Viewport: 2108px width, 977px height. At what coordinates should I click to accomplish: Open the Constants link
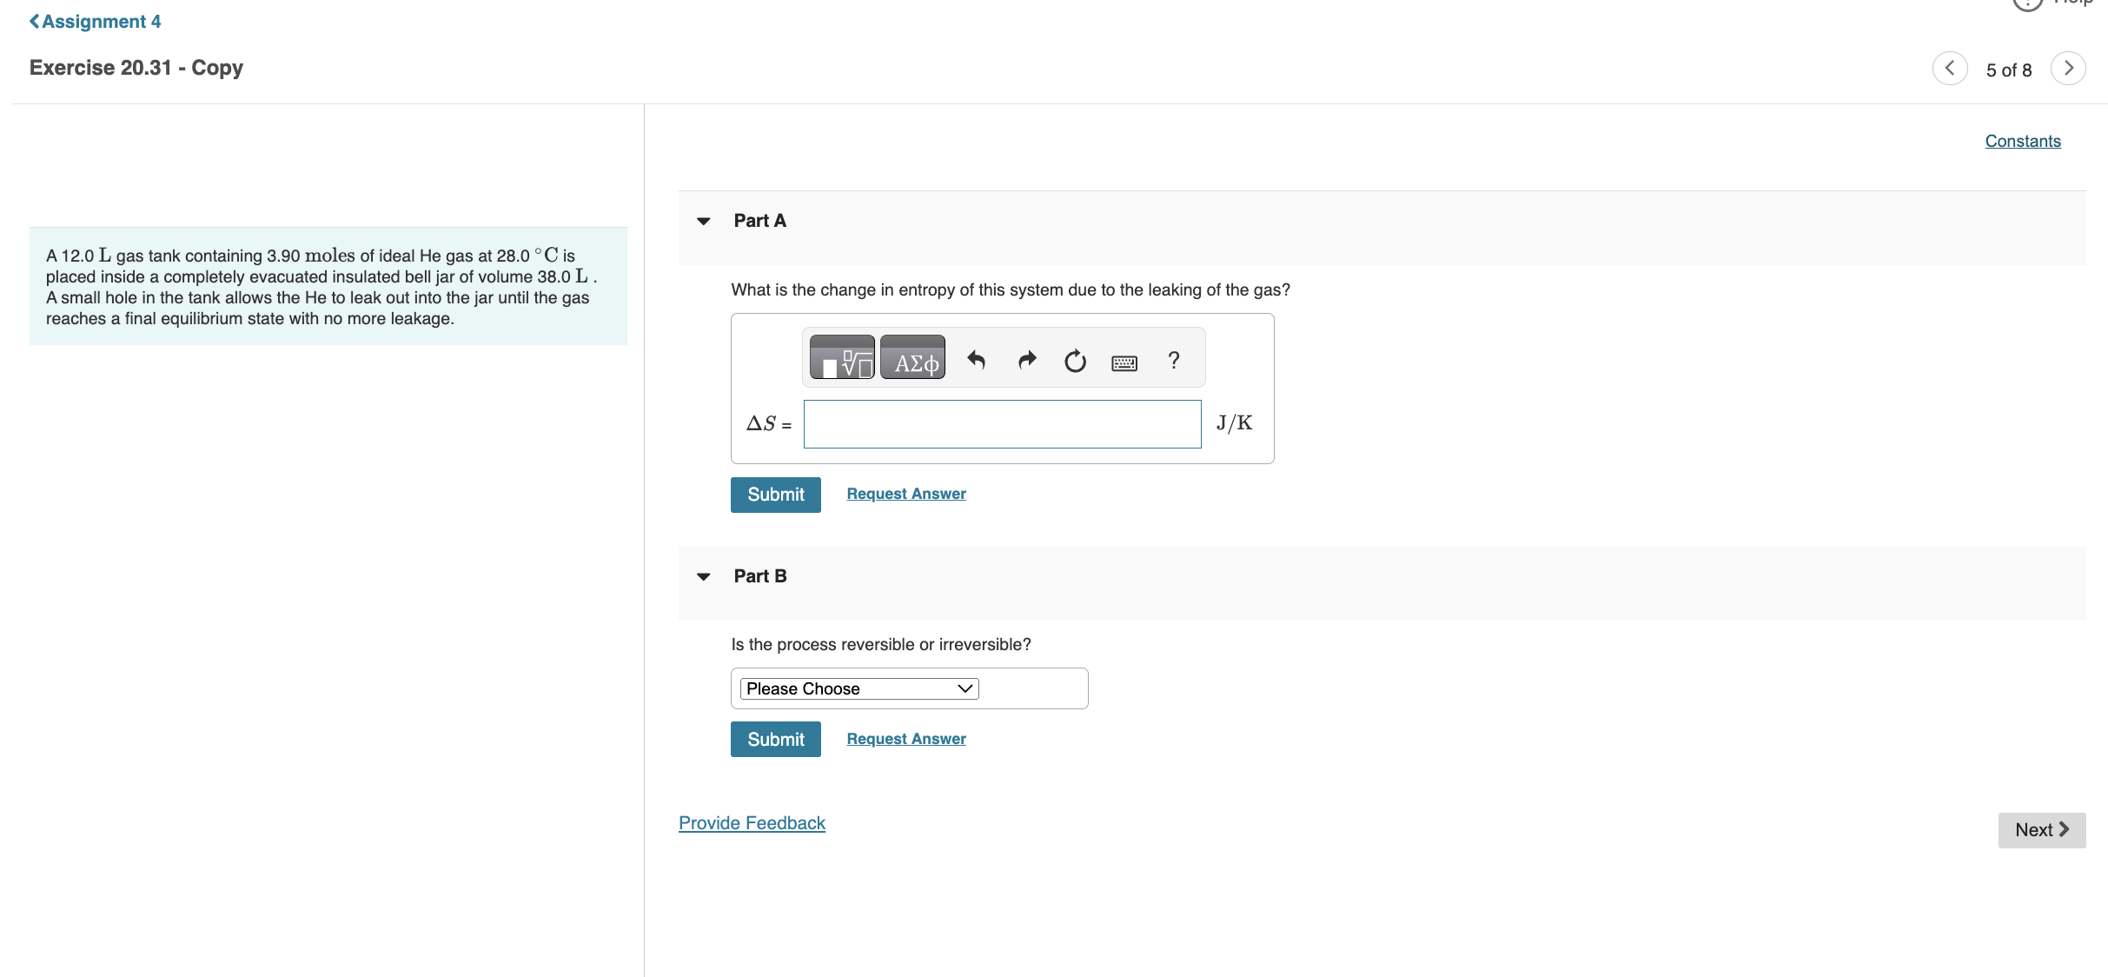click(2022, 141)
